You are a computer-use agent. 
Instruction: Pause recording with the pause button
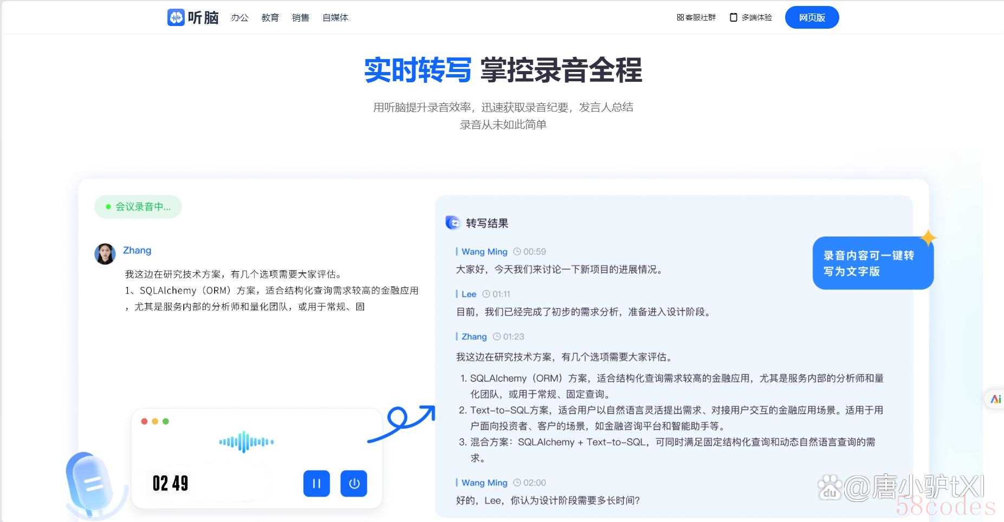pos(316,484)
